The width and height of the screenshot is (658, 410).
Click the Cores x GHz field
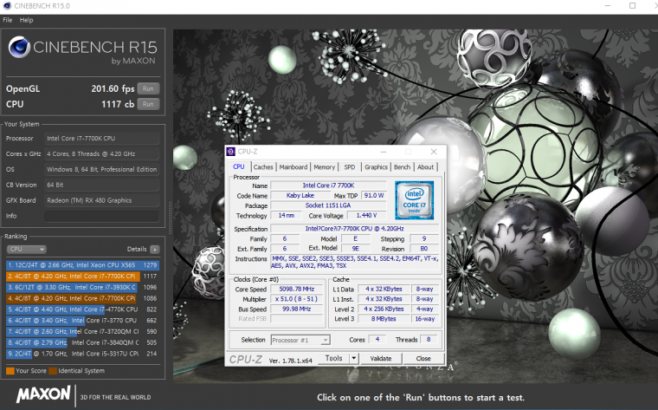pyautogui.click(x=102, y=153)
